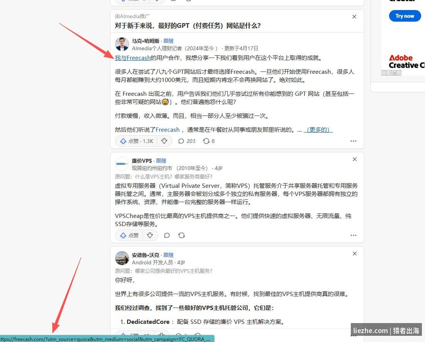Comment on the 廉价VPS answer
The width and height of the screenshot is (425, 342).
[167, 235]
